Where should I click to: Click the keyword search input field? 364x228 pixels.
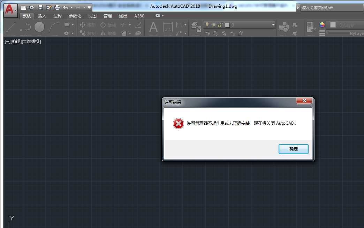[x=332, y=8]
